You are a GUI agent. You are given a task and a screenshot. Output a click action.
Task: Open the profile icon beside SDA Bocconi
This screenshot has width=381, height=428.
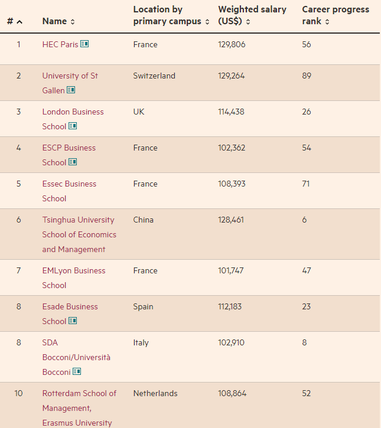coord(77,372)
